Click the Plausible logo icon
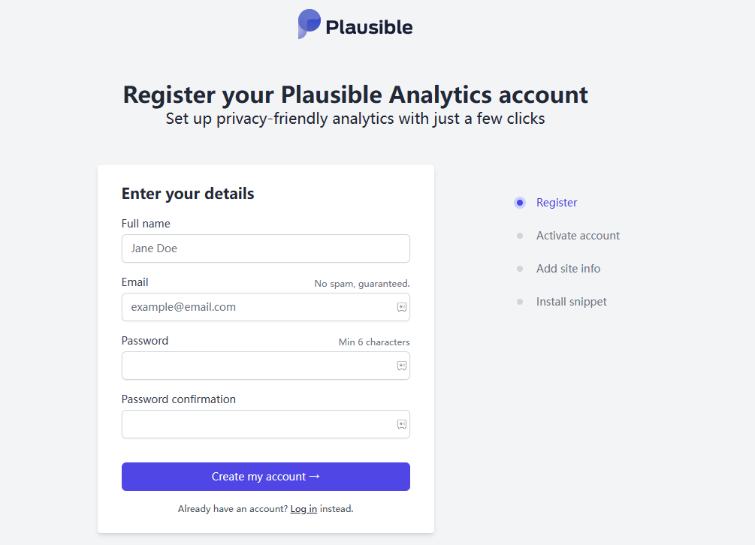The image size is (755, 545). click(309, 24)
